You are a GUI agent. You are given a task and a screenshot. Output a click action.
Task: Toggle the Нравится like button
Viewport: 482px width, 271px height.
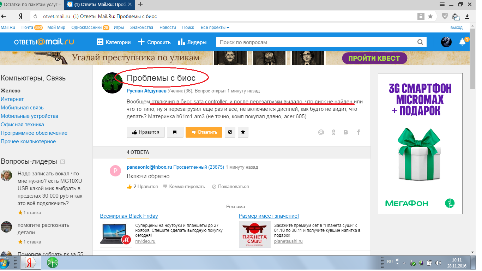[145, 132]
